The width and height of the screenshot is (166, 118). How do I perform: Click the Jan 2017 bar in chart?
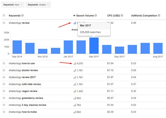tap(68, 47)
